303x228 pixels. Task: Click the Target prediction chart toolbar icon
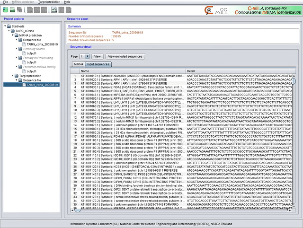(54, 9)
